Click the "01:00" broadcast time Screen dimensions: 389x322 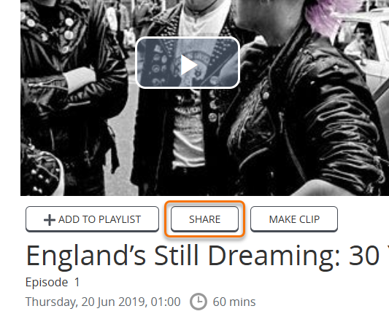[x=166, y=302]
